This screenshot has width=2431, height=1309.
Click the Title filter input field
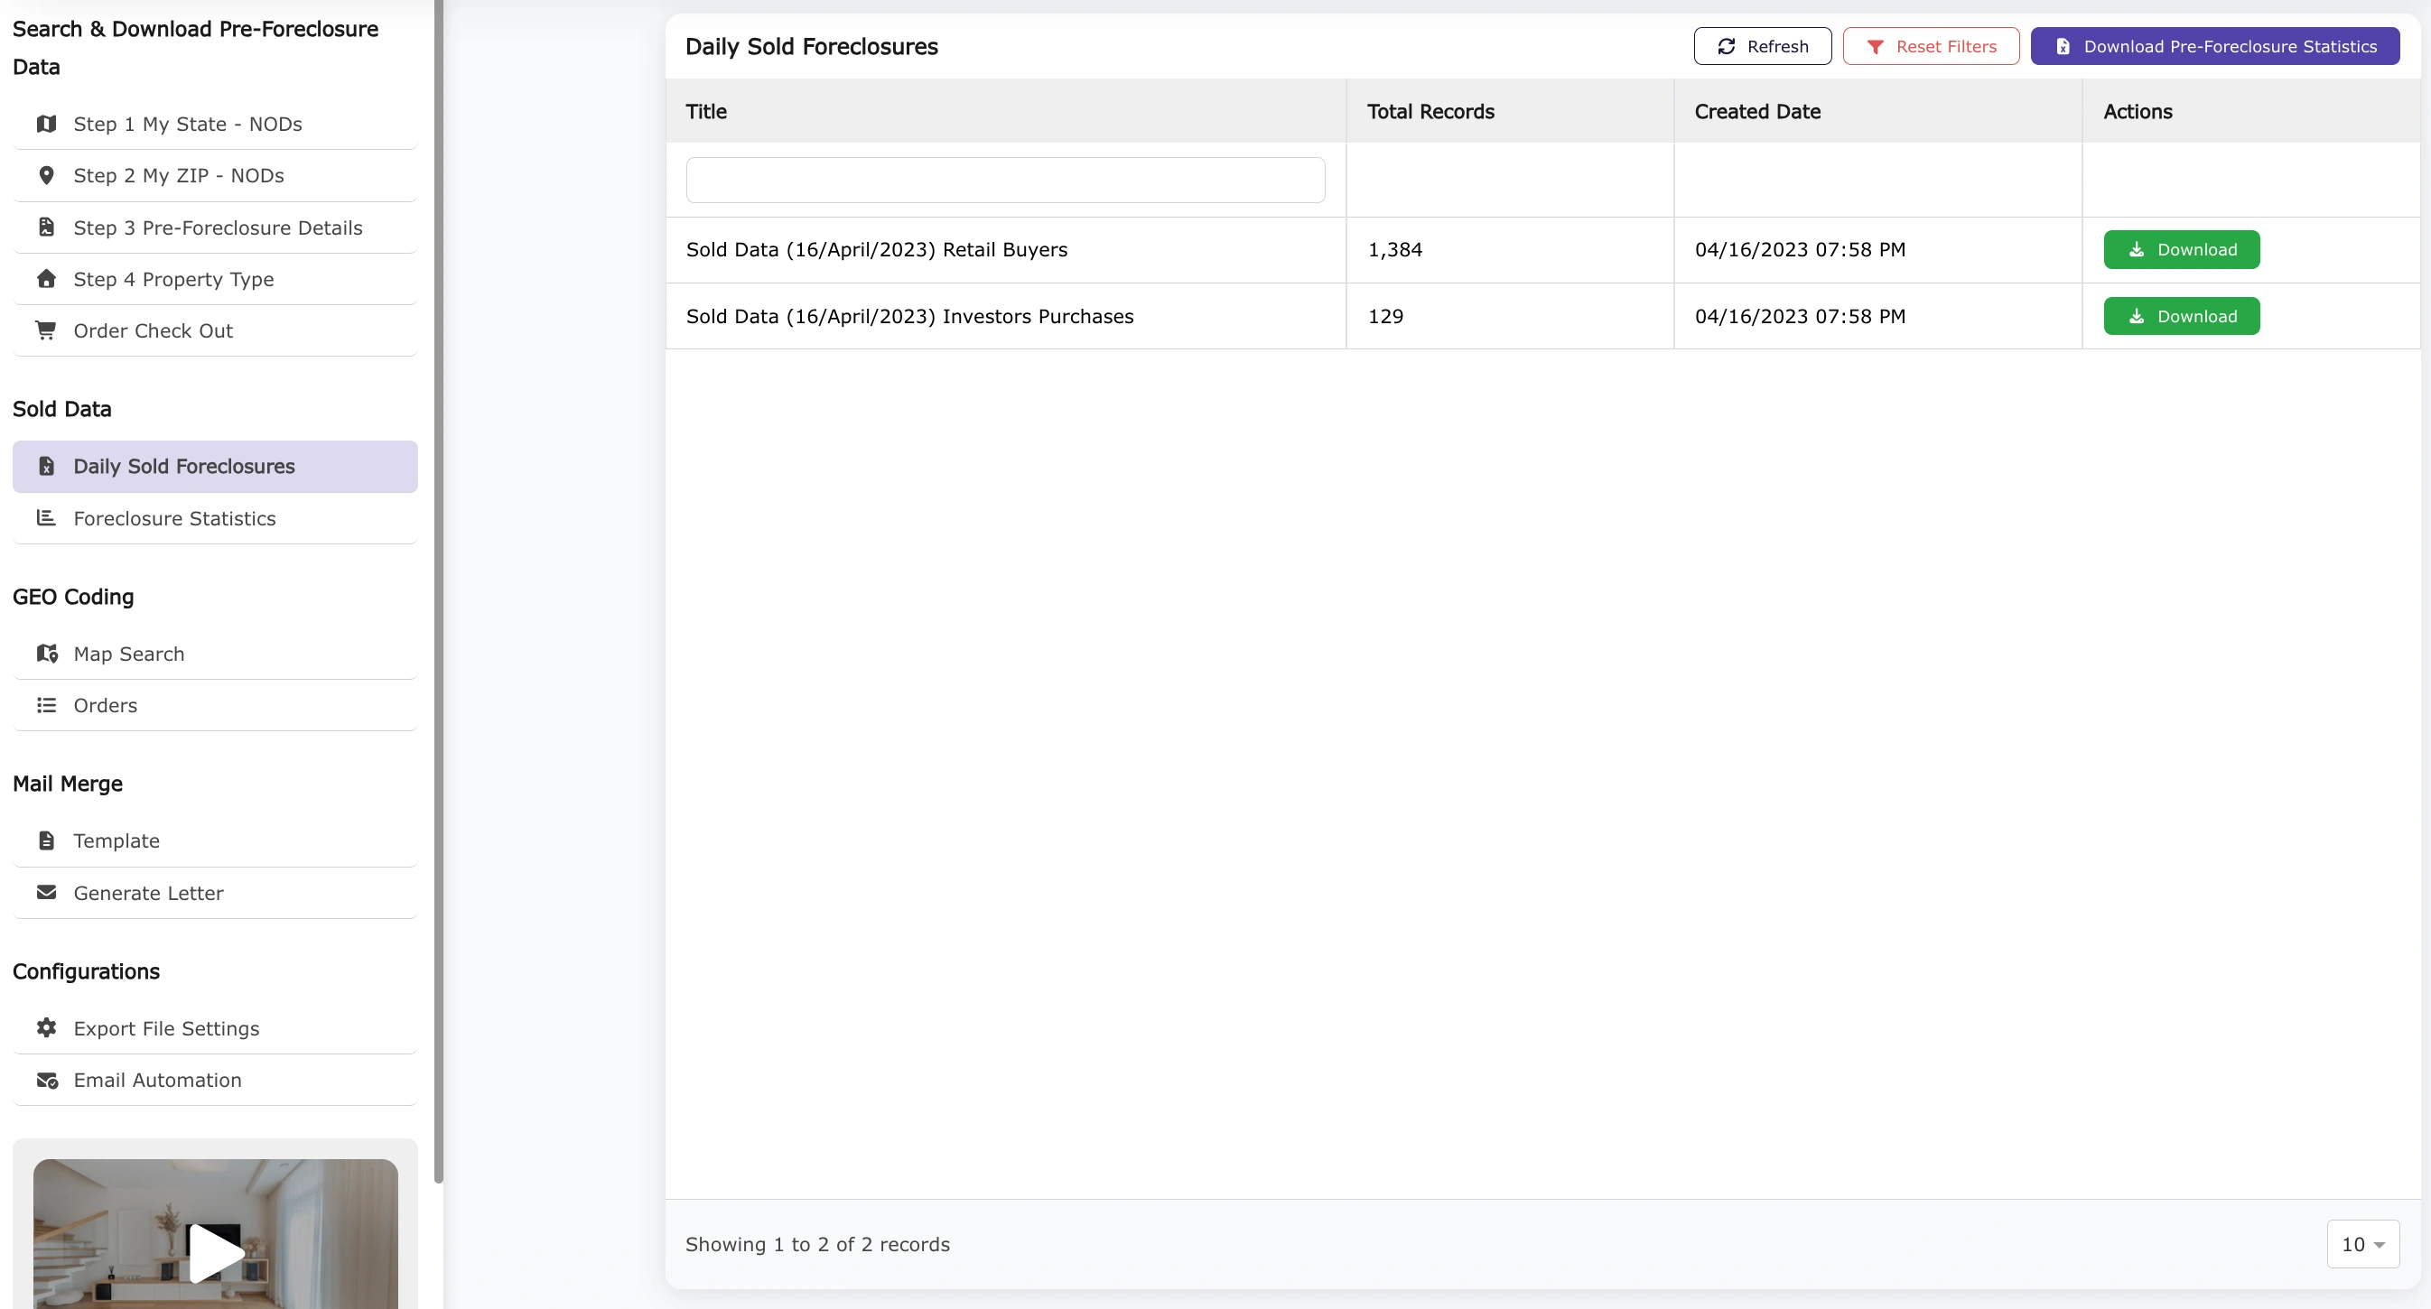(x=1005, y=181)
